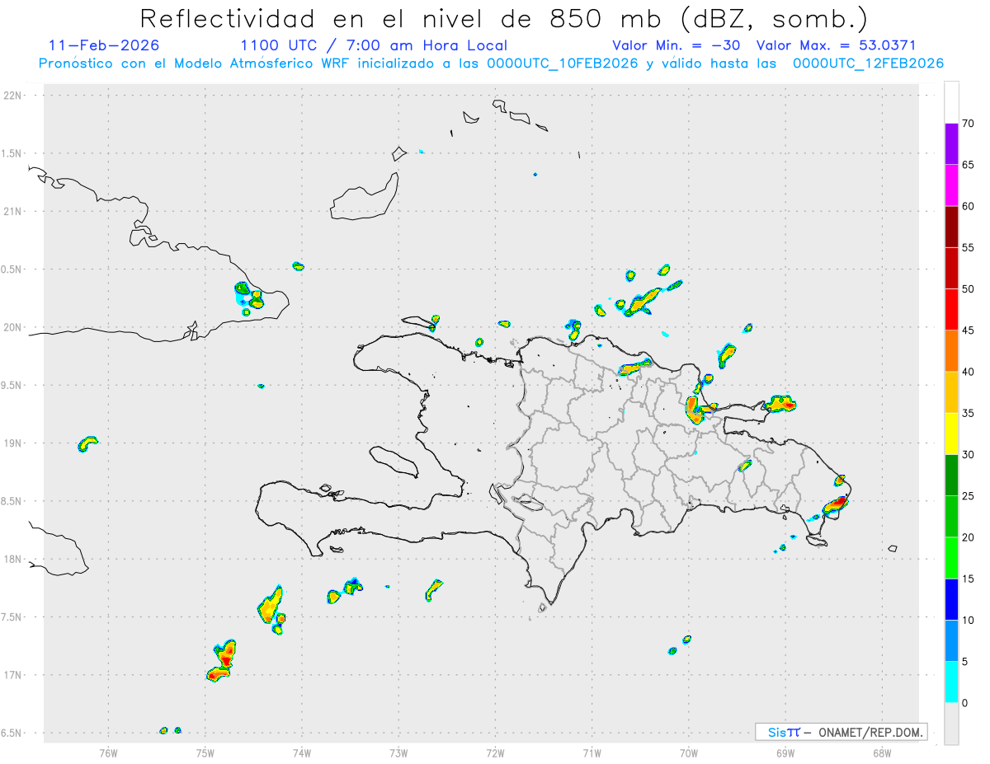Click the latitude axis label '19N'

coord(12,443)
